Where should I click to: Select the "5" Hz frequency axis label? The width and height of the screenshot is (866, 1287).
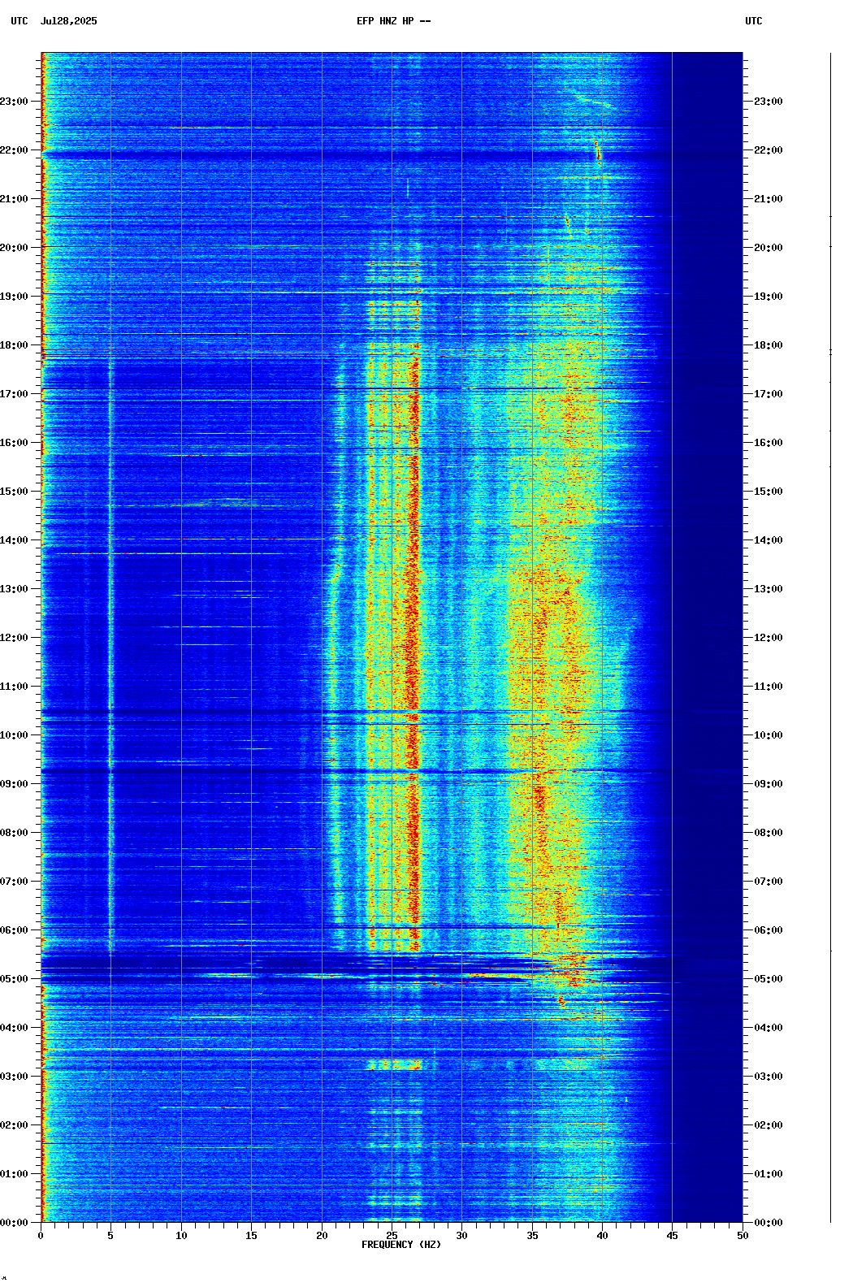(x=110, y=1236)
